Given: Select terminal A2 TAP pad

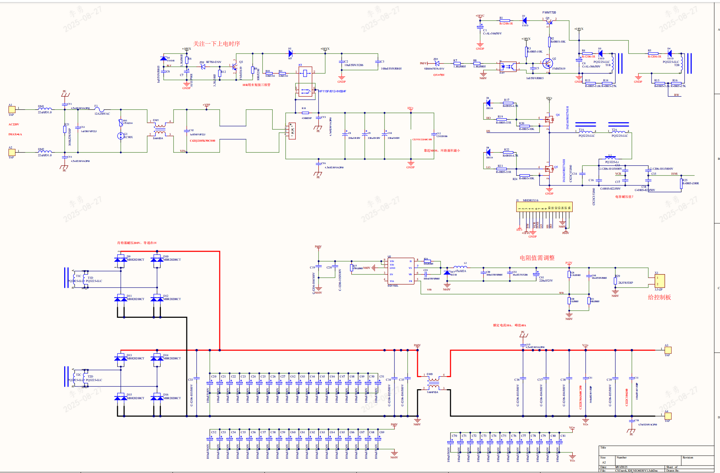Looking at the screenshot, I should tap(12, 152).
